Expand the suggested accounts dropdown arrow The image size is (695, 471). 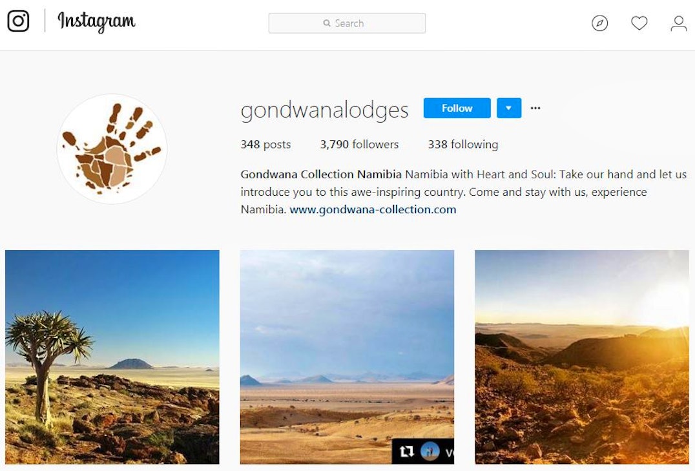point(509,108)
